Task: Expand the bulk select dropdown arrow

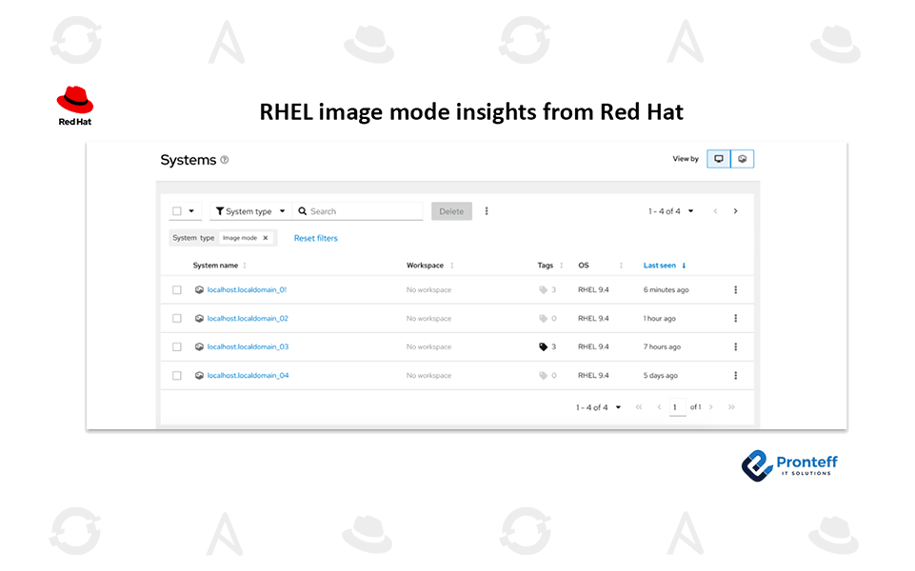Action: tap(191, 211)
